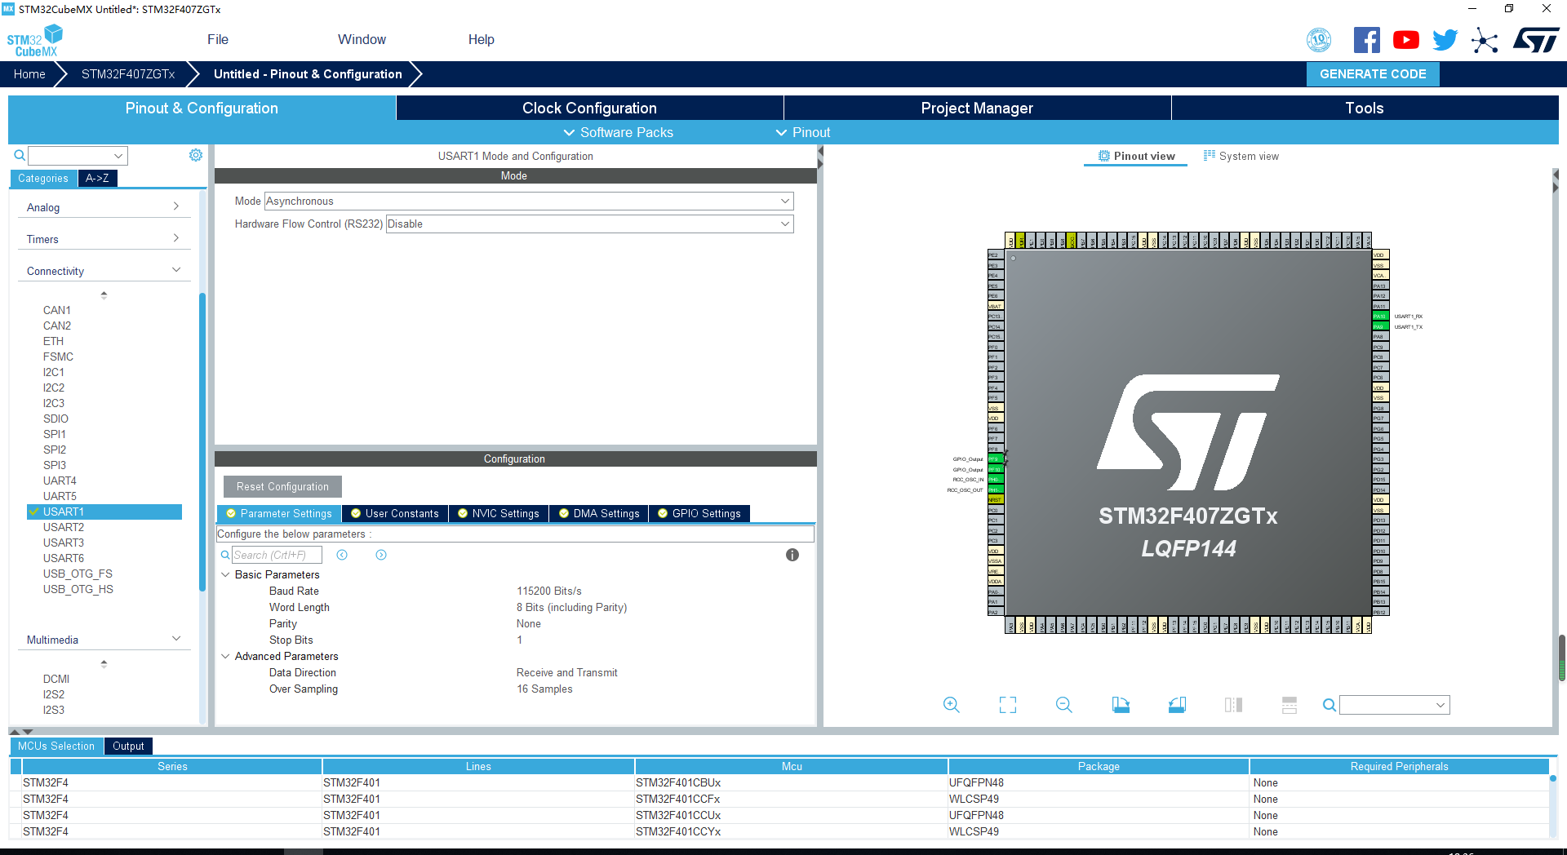The width and height of the screenshot is (1567, 855).
Task: Open ST's Twitter page
Action: pyautogui.click(x=1445, y=38)
